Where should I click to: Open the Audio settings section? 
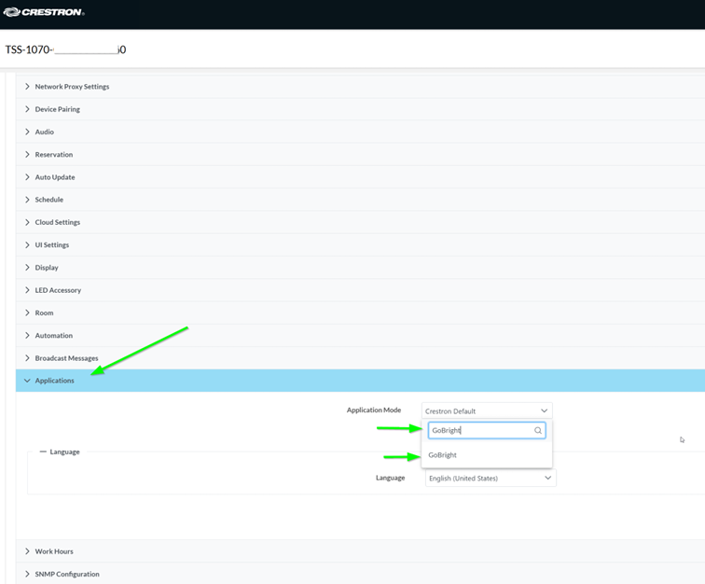(44, 132)
